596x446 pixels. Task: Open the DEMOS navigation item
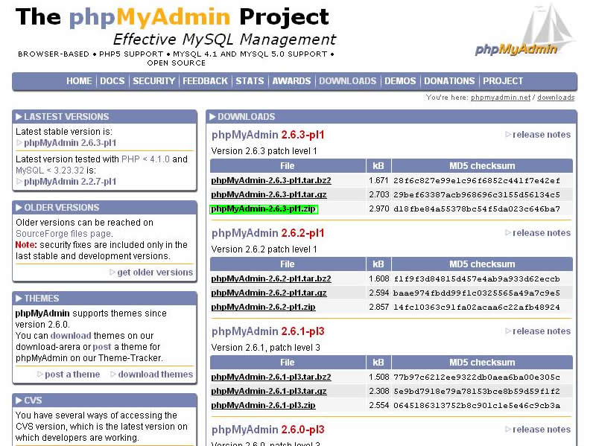coord(400,81)
